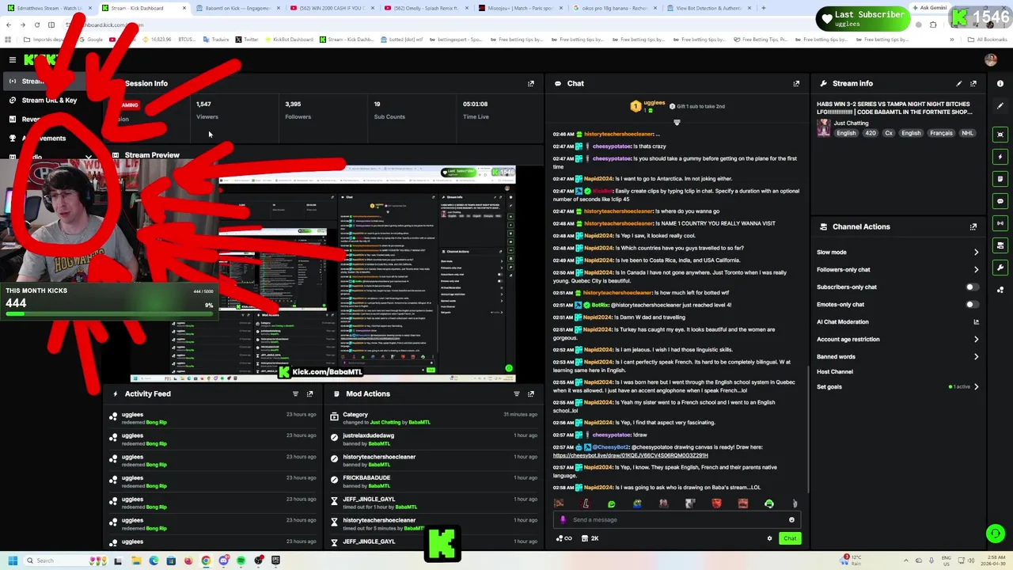Screen dimensions: 1013x570
Task: Expand Set goals chevron
Action: [976, 387]
